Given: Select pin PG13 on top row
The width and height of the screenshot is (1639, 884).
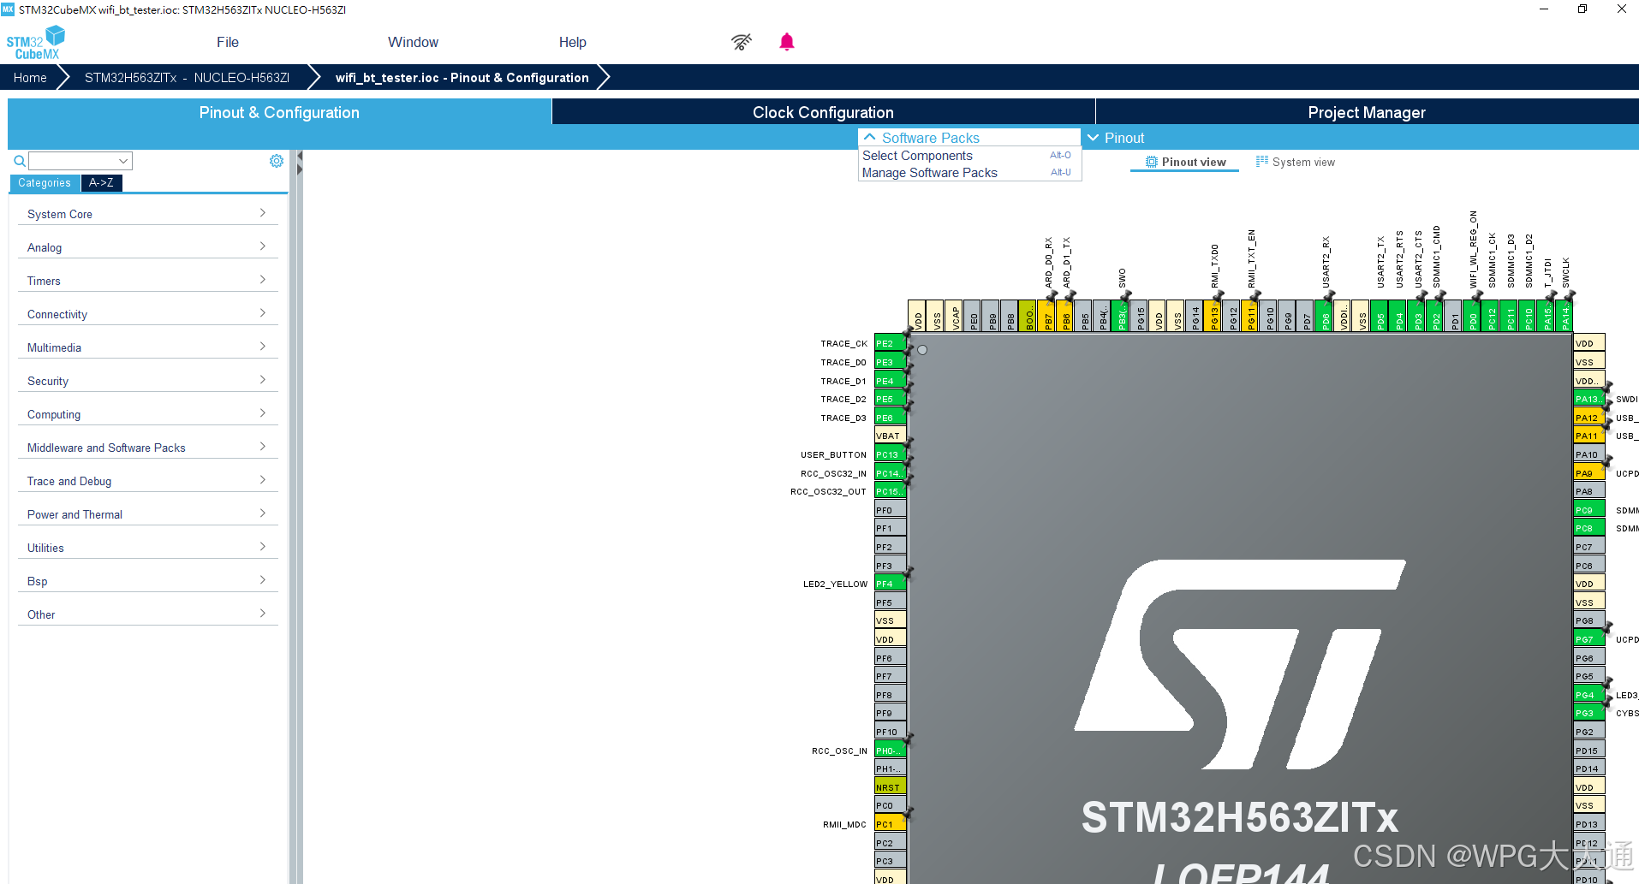Looking at the screenshot, I should coord(1214,317).
